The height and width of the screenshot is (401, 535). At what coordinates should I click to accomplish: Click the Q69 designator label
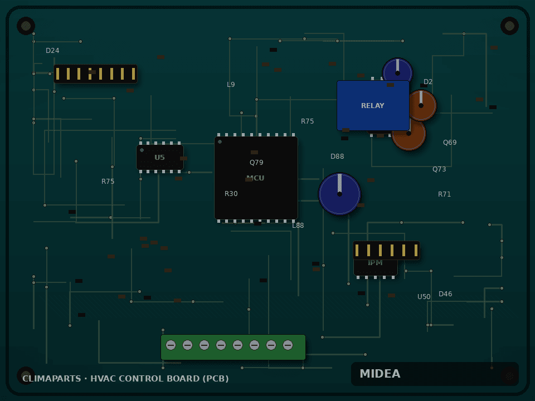(x=450, y=143)
